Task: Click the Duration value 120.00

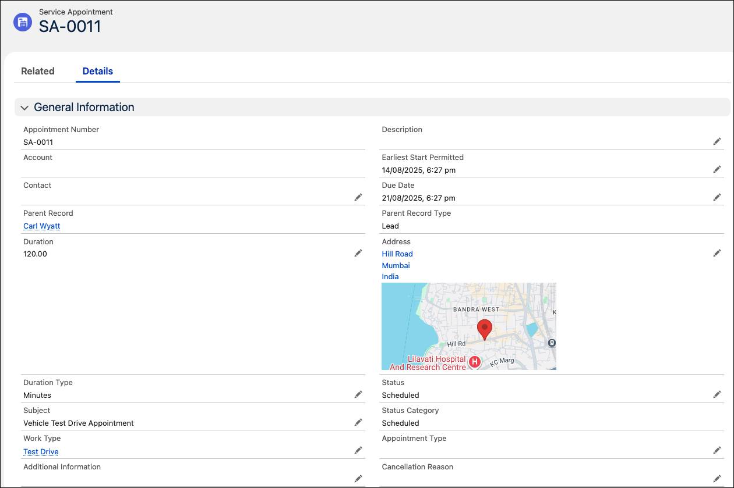Action: point(35,254)
